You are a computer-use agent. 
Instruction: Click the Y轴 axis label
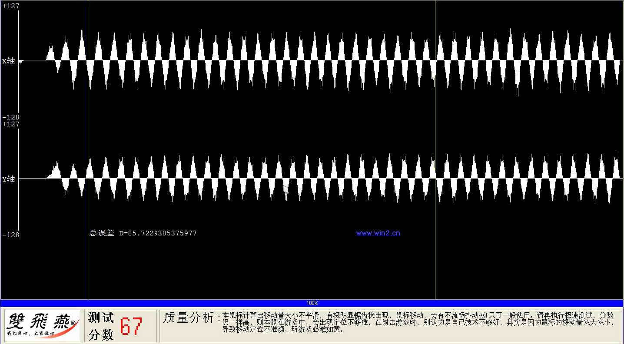[8, 179]
